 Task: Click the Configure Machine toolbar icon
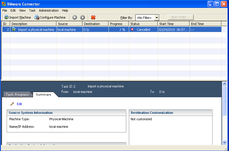(x=37, y=17)
